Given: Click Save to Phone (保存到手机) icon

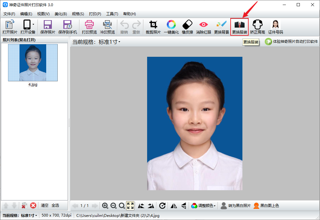Looking at the screenshot, I should [67, 27].
